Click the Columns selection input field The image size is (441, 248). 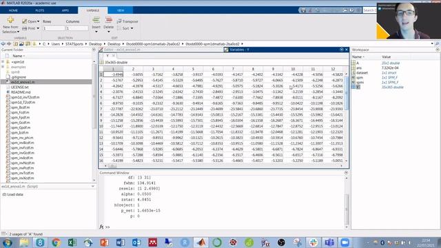pyautogui.click(x=77, y=28)
